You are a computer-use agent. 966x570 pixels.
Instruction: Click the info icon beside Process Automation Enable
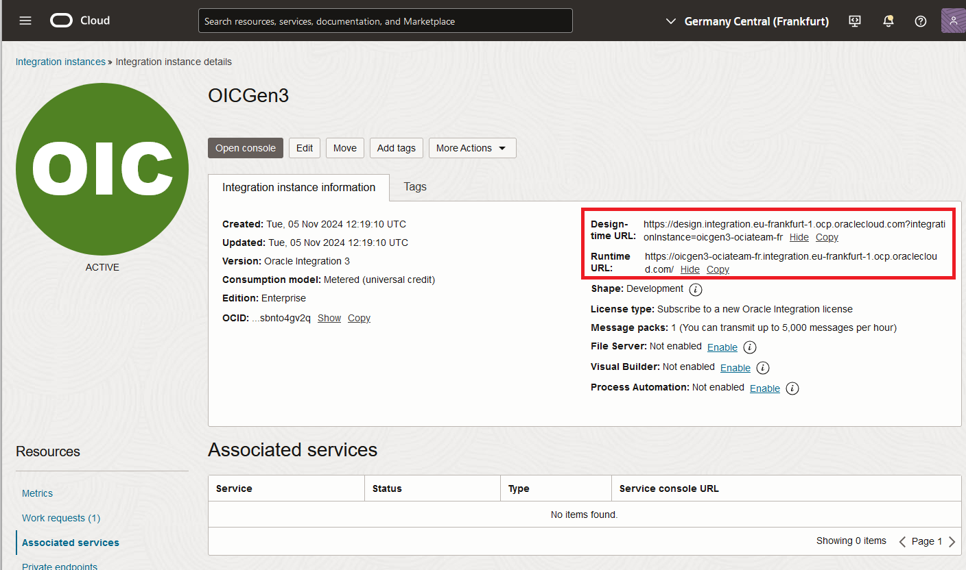792,388
